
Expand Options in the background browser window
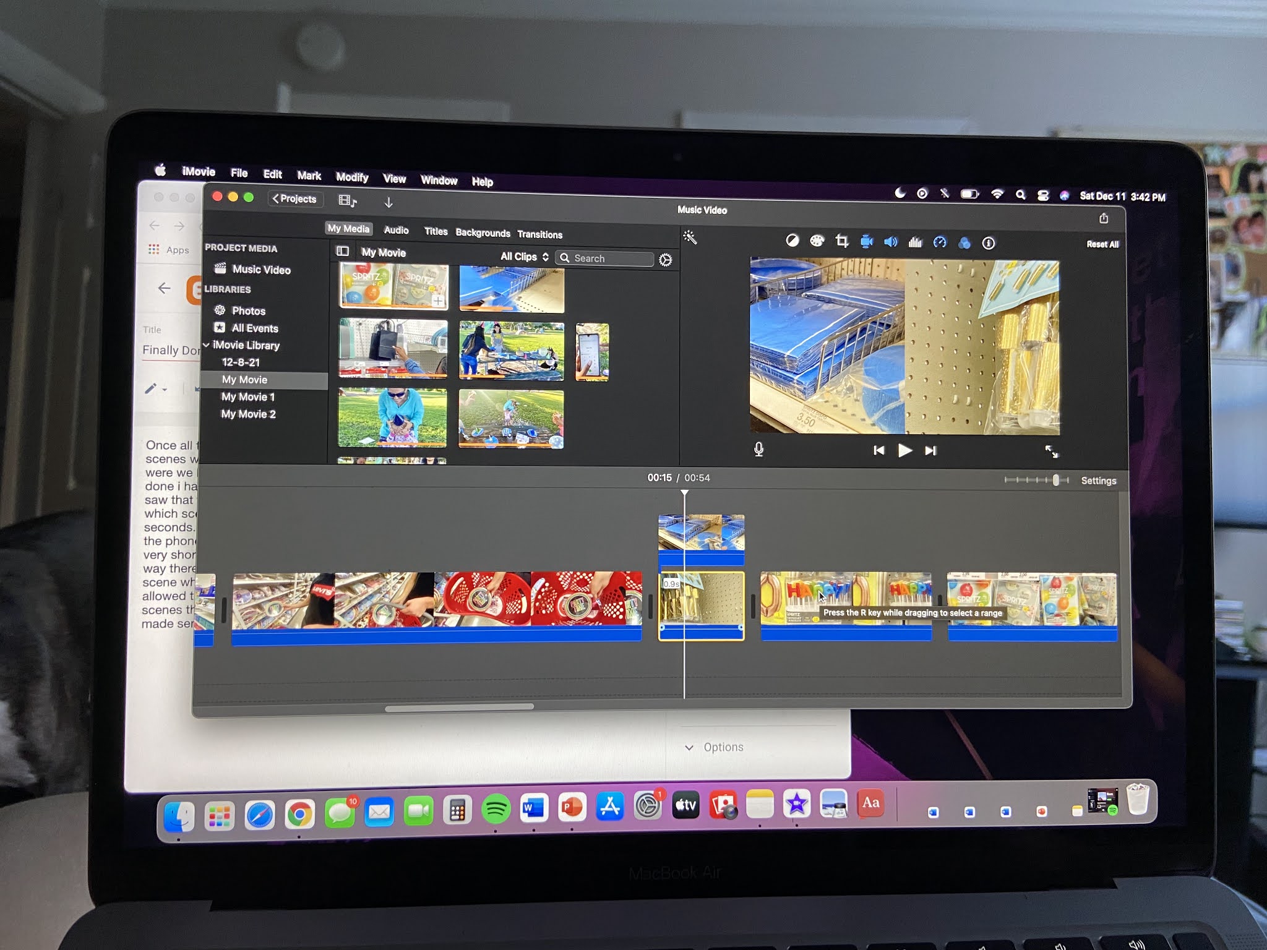[x=714, y=747]
